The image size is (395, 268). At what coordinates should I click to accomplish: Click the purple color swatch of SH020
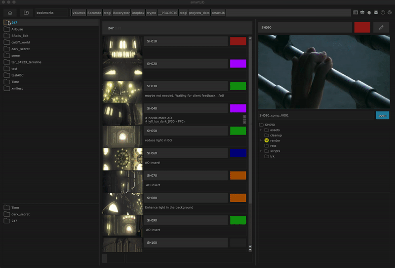click(238, 64)
